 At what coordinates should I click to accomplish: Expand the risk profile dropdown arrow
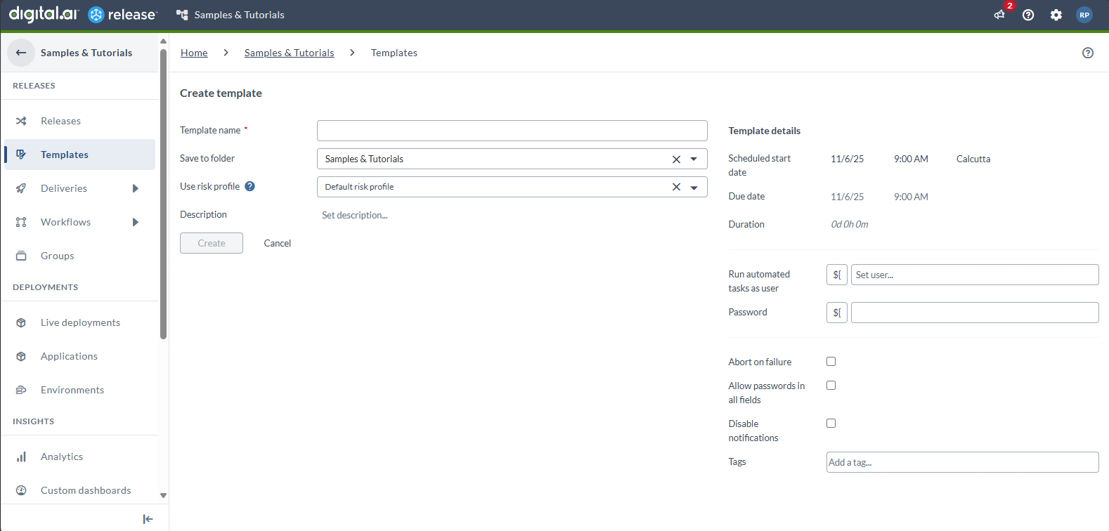[x=694, y=188]
